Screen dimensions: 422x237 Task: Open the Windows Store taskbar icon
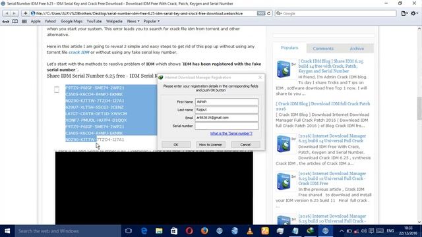click(174, 231)
